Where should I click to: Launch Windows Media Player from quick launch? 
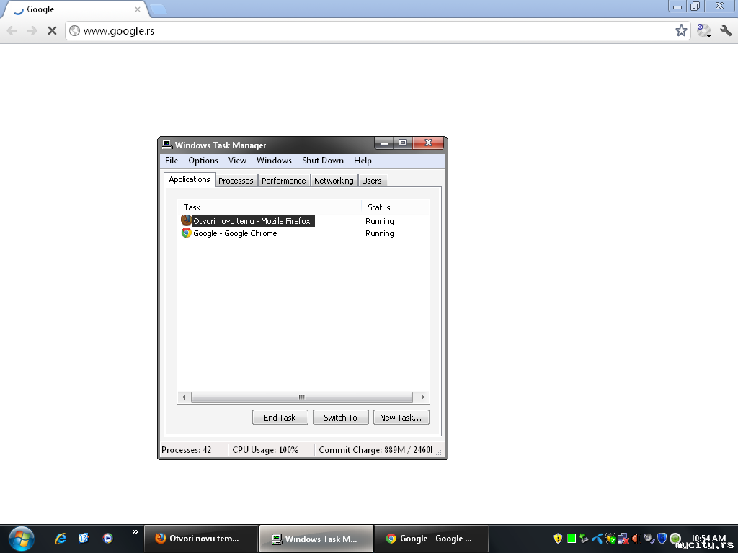click(x=108, y=539)
